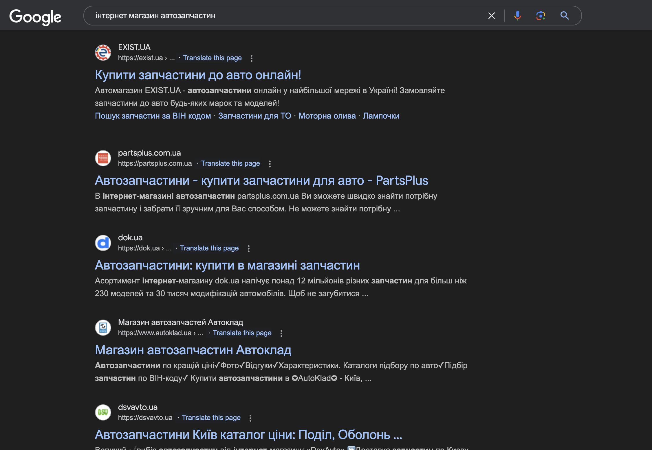The image size is (652, 450).
Task: Click dok.ua site favicon
Action: (x=103, y=243)
